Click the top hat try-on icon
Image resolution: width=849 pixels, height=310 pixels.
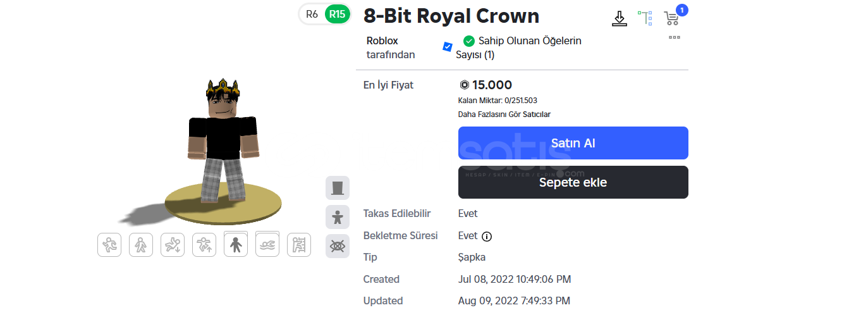pyautogui.click(x=338, y=188)
